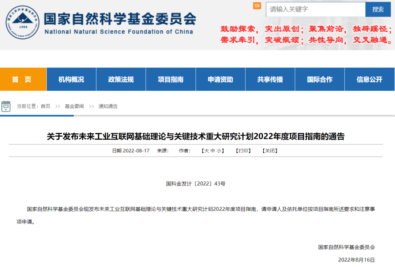Click the signature 国家自然科学基金委员会 at bottom right
Screen dimensions: 395x267
coord(346,247)
